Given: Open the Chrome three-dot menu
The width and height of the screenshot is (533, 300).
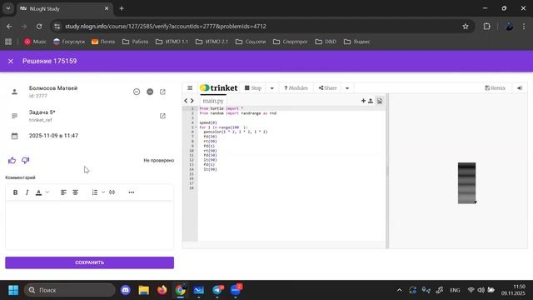Looking at the screenshot, I should (524, 26).
